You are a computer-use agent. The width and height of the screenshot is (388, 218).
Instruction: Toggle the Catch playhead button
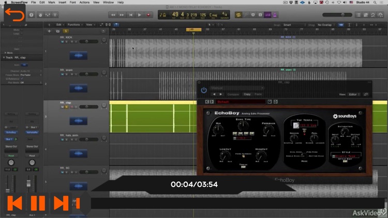pos(116,25)
